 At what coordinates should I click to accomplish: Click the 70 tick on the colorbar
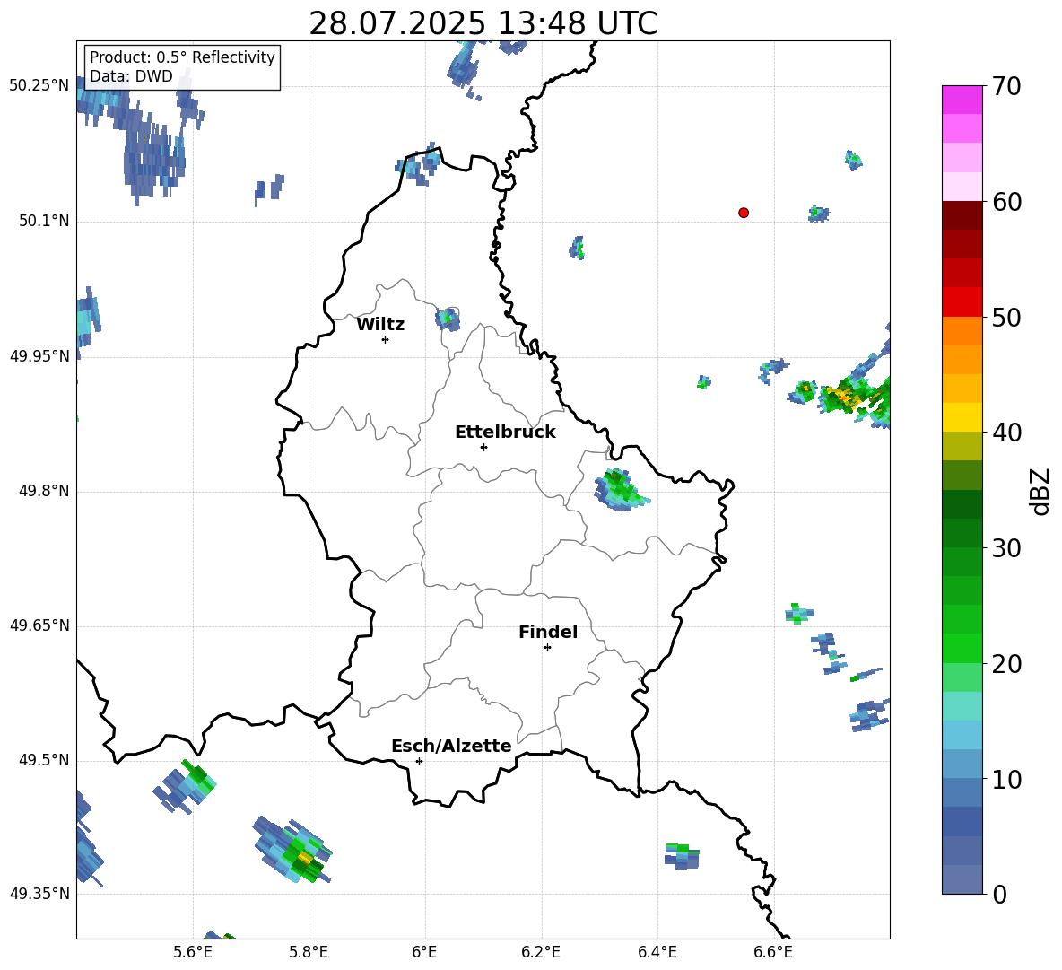1007,87
